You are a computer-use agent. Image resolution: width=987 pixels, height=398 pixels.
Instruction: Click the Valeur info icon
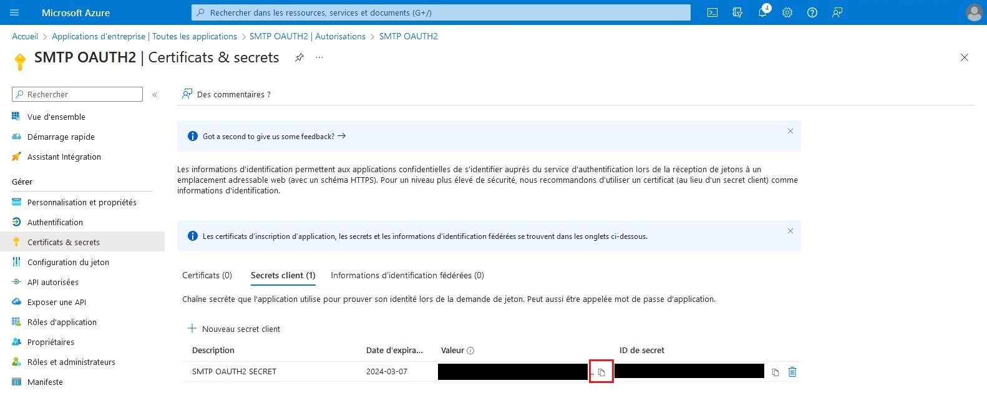point(470,351)
